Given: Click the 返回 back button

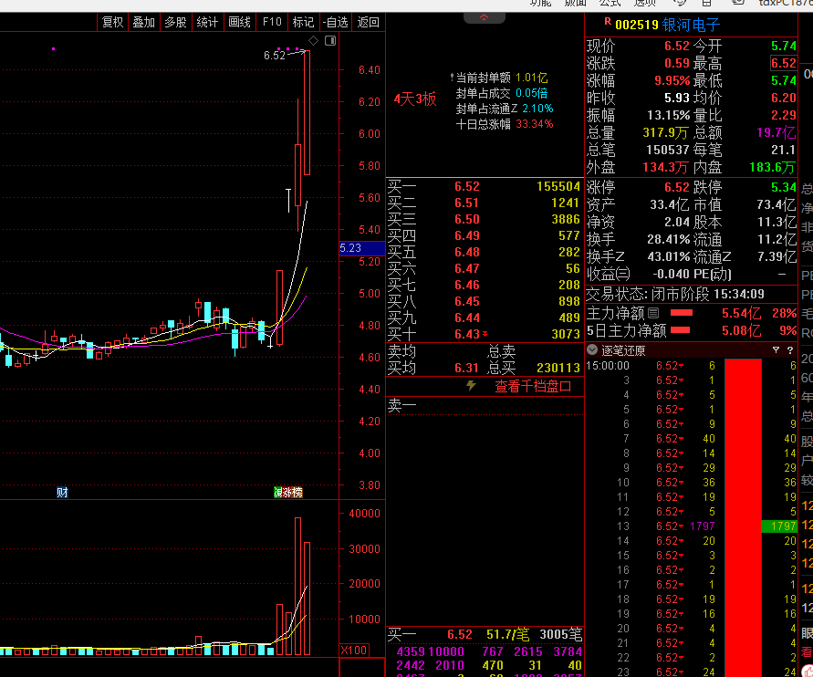Looking at the screenshot, I should point(368,22).
